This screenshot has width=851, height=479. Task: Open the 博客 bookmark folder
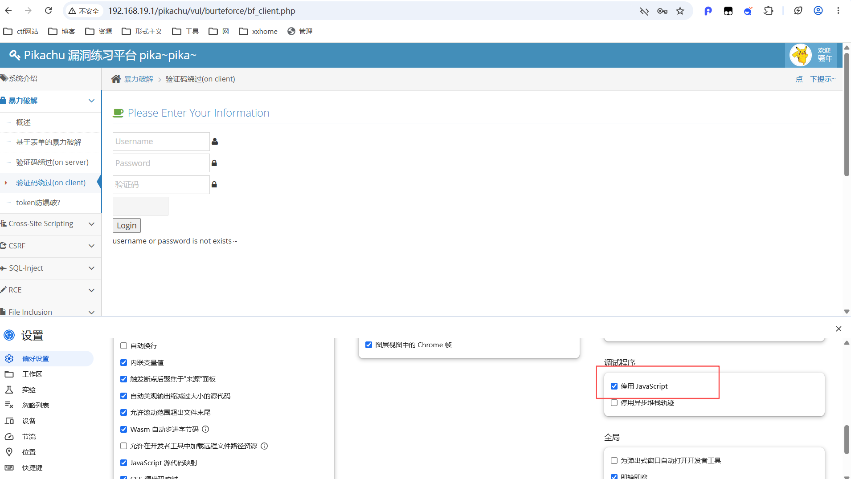click(62, 31)
